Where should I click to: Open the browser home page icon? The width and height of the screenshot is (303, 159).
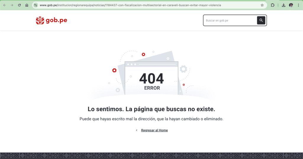[x=27, y=5]
